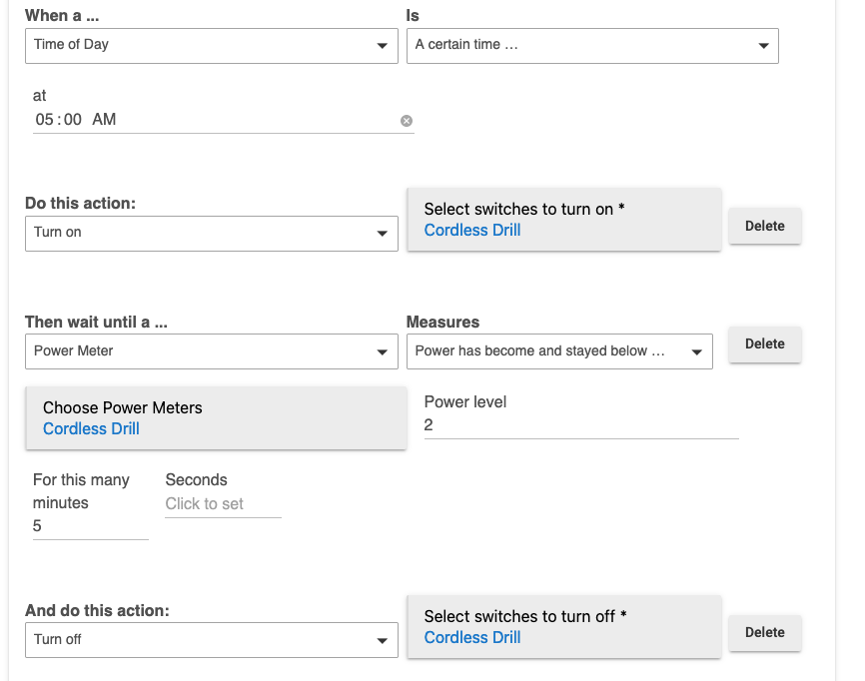Open the Turn on action dropdown
Viewport: 865px width, 681px height.
(x=211, y=233)
